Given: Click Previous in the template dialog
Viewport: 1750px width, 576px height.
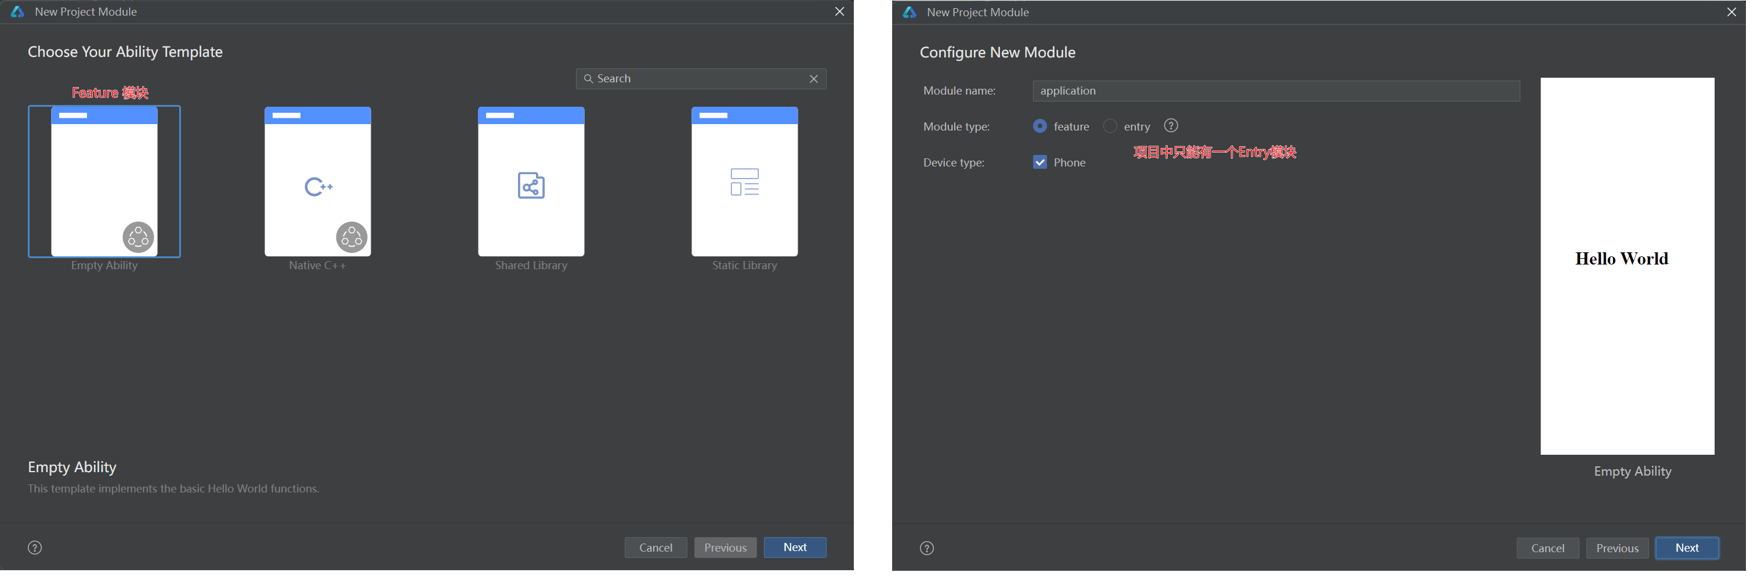Looking at the screenshot, I should tap(725, 548).
